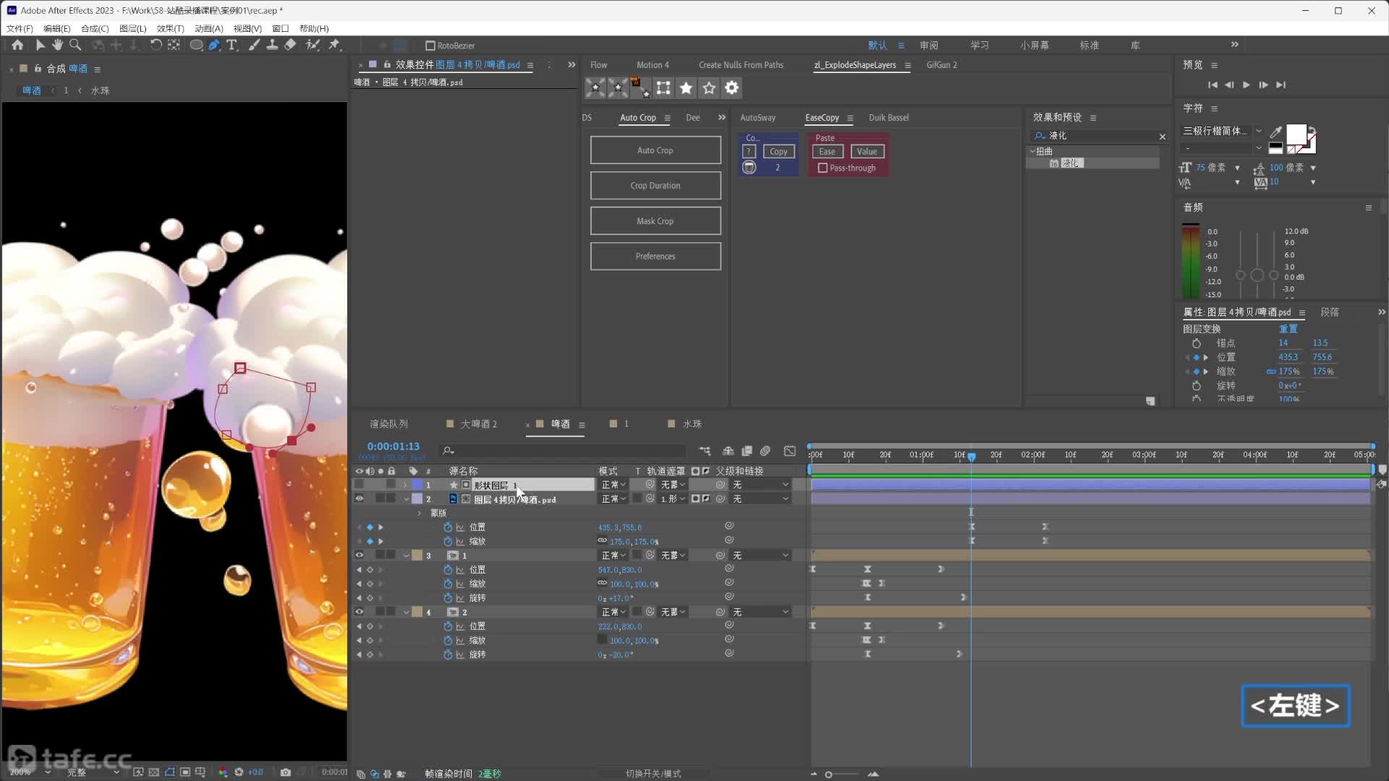
Task: Click the eyedropper in Character panel
Action: (1275, 132)
